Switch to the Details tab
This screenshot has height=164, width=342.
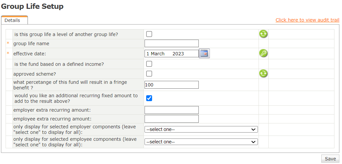(x=12, y=20)
